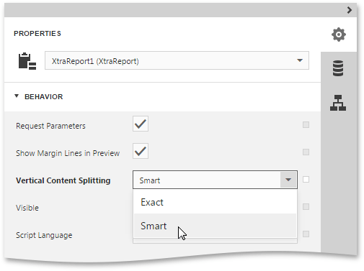Collapse the Behavior section
Screen dimensions: 364x271
(17, 96)
